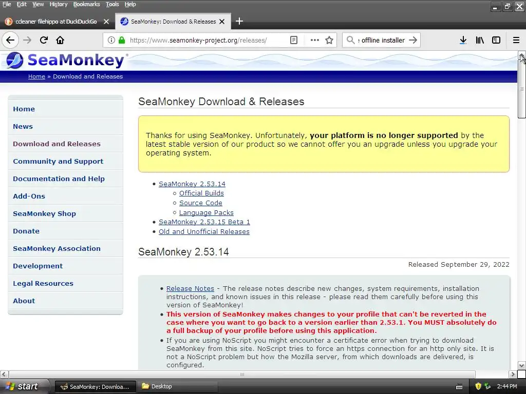The width and height of the screenshot is (526, 394).
Task: Click the SeaMonkey logo in header
Action: coord(67,61)
